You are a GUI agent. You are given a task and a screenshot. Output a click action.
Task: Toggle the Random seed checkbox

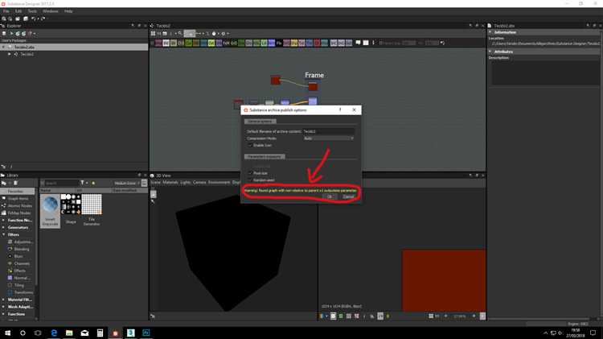[250, 180]
